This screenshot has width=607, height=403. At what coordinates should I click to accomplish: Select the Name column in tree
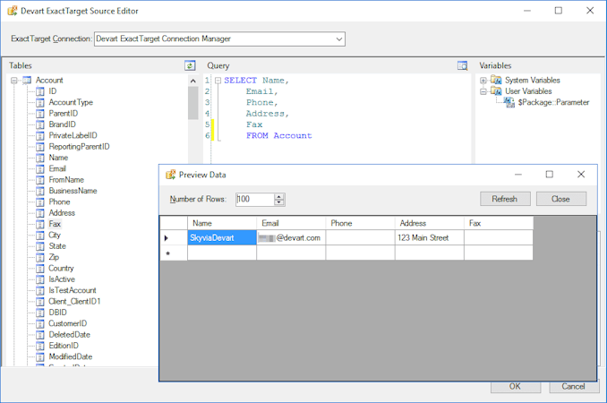click(58, 158)
